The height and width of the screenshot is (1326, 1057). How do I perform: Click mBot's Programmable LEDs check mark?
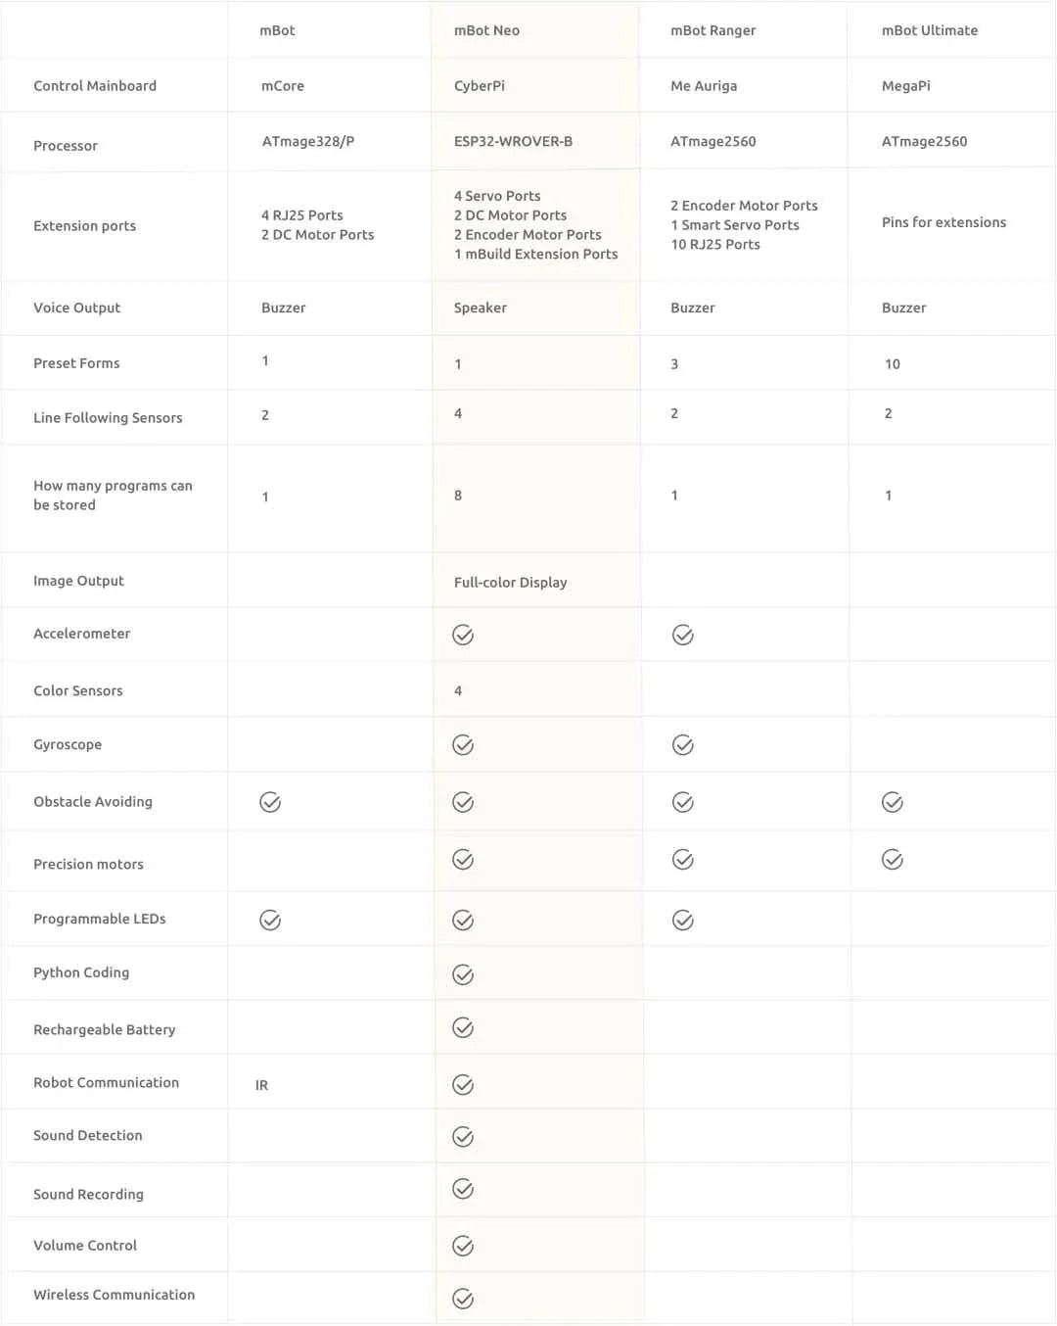coord(270,921)
